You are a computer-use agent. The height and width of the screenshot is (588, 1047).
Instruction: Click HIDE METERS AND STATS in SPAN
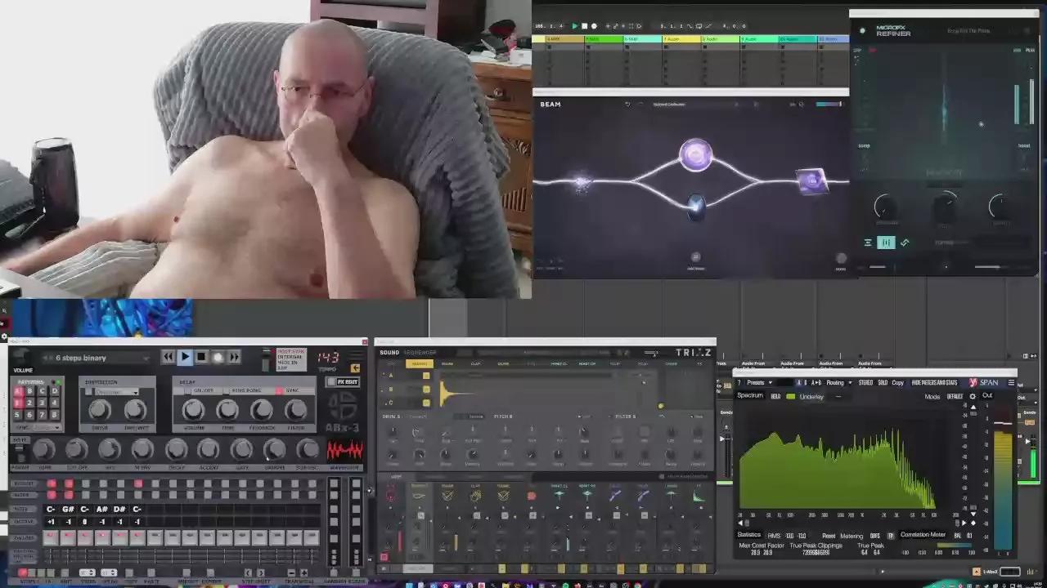(934, 382)
